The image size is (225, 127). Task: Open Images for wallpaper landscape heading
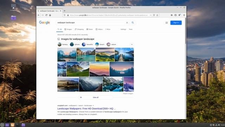coord(78,39)
